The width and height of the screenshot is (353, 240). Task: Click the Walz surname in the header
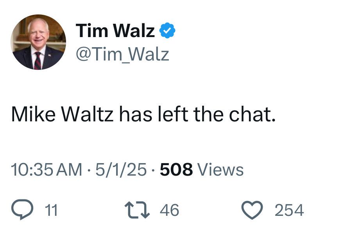134,30
